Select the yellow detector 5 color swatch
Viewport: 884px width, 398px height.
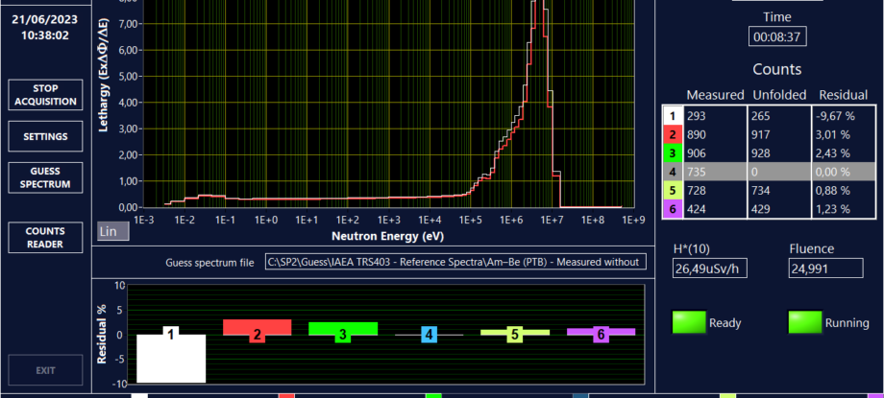point(672,189)
